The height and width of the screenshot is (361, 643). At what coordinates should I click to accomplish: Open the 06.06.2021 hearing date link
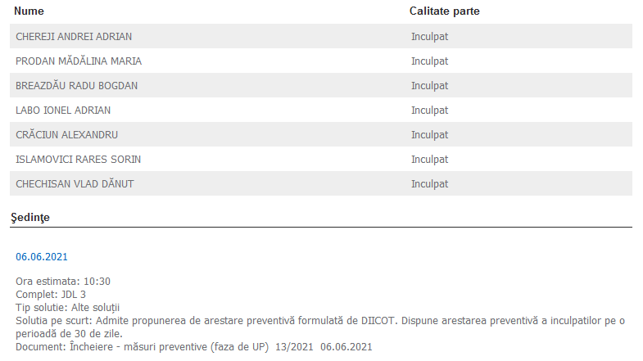click(x=42, y=257)
